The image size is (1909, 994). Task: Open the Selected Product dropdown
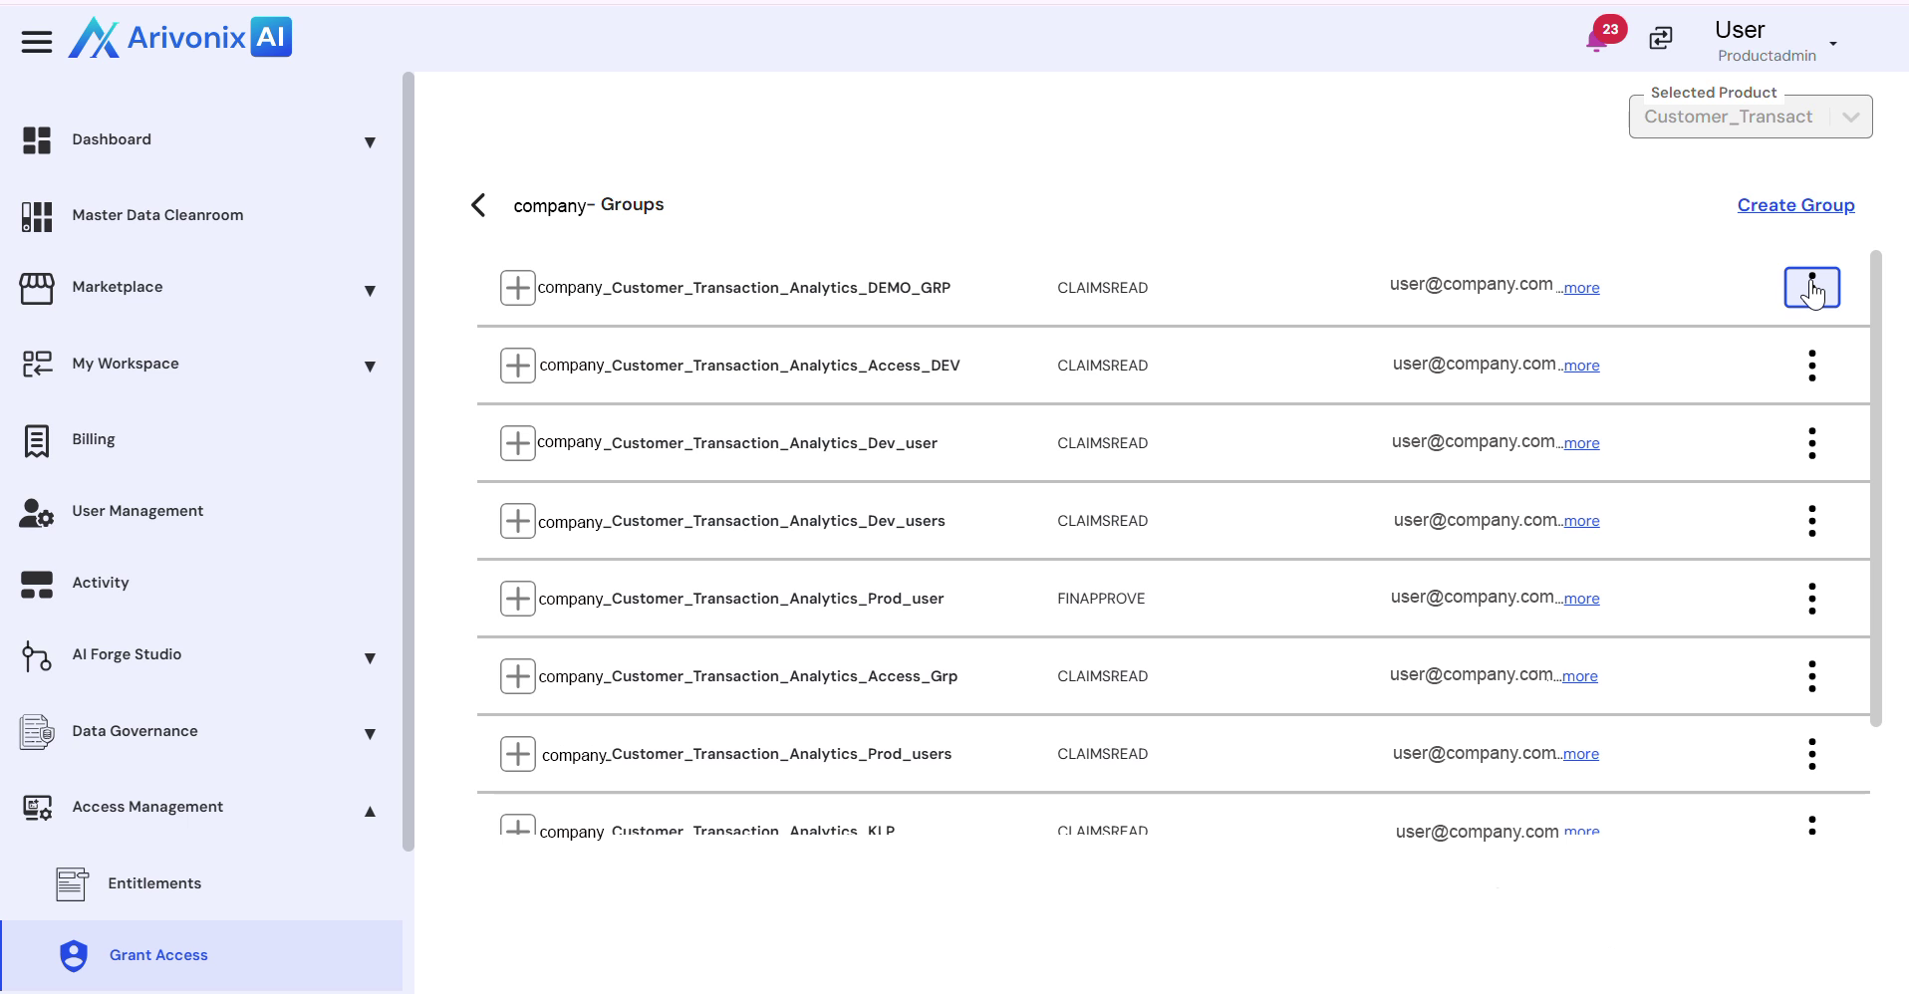coord(1849,118)
